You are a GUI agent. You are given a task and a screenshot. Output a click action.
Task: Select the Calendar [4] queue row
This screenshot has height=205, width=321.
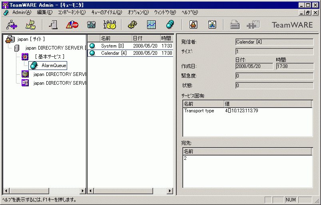(x=130, y=53)
